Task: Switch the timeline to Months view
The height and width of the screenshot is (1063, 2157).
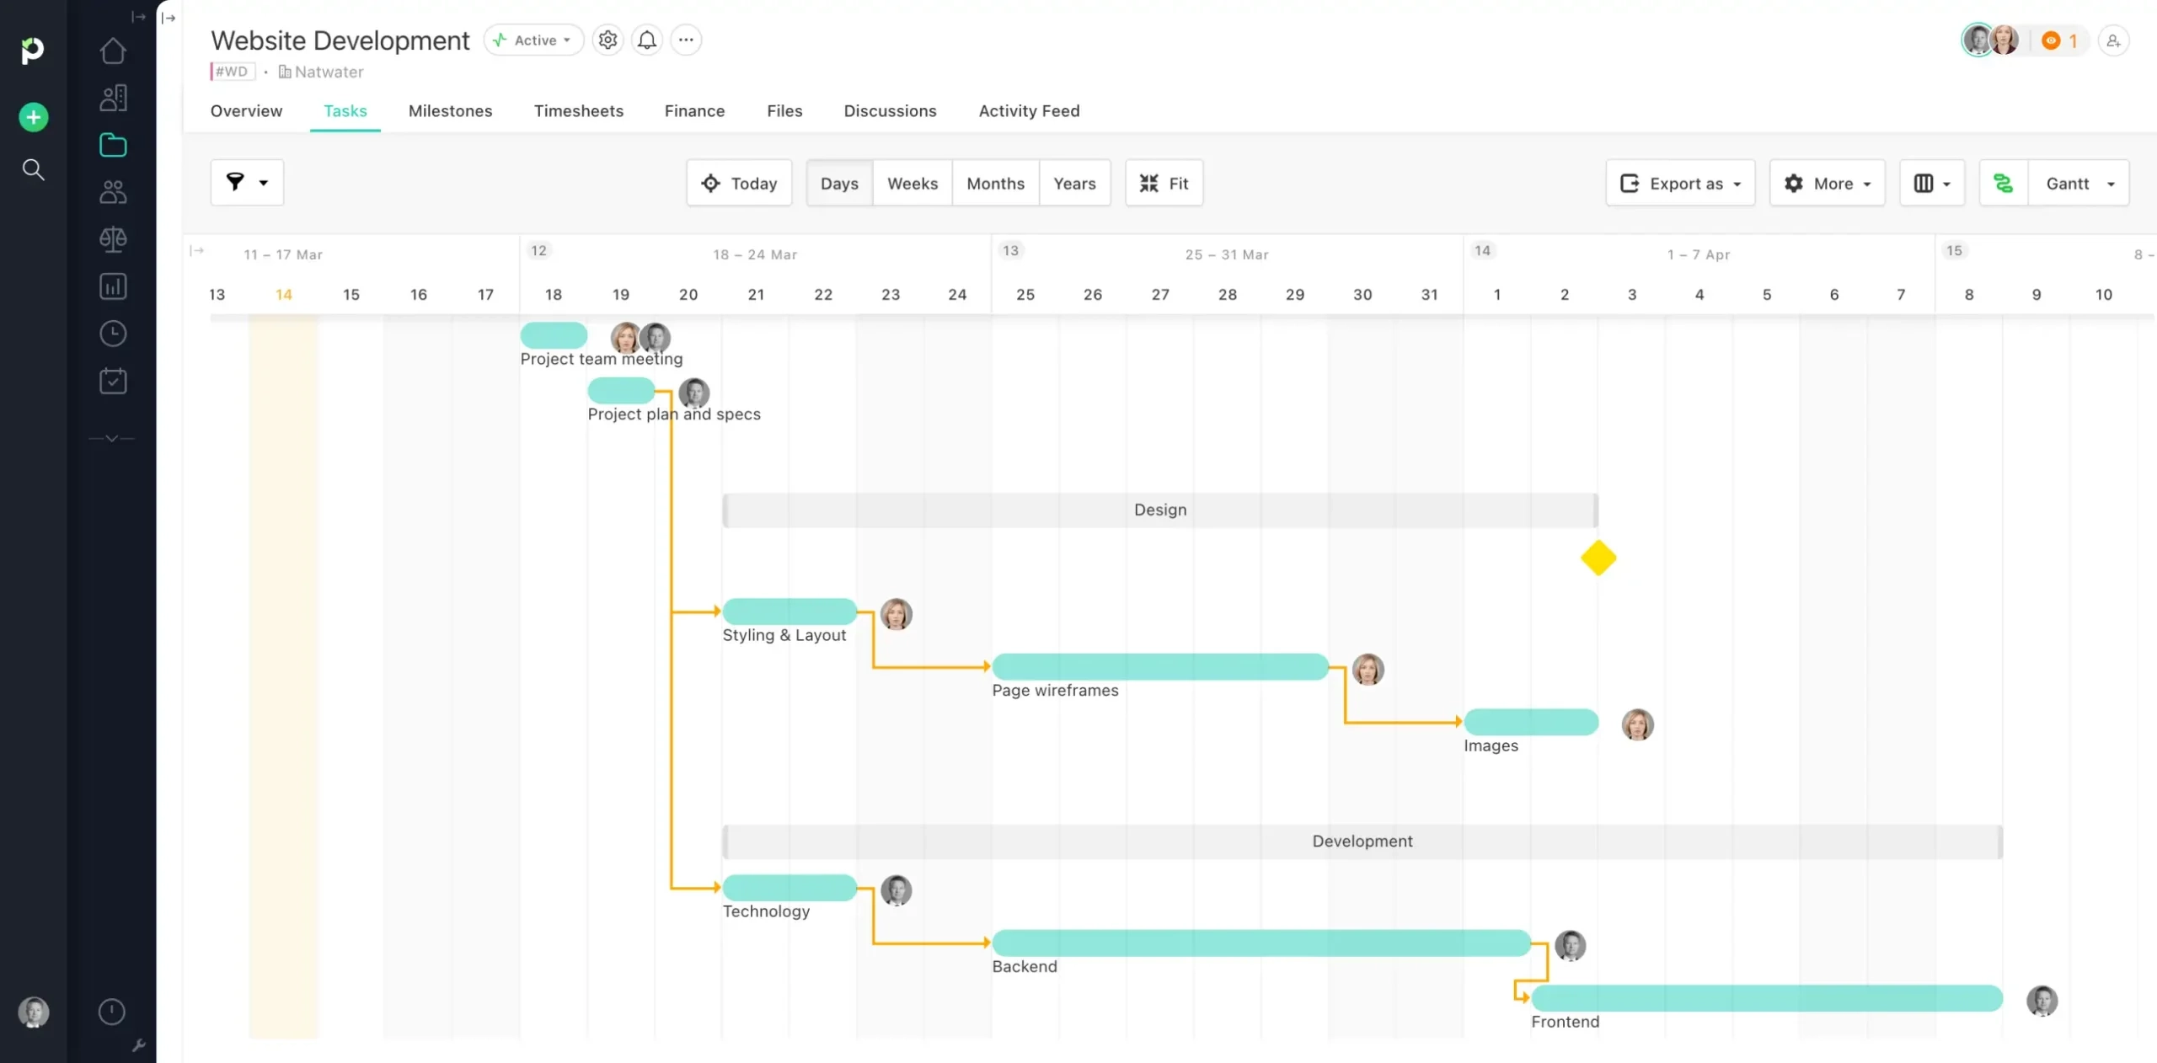Action: 995,183
